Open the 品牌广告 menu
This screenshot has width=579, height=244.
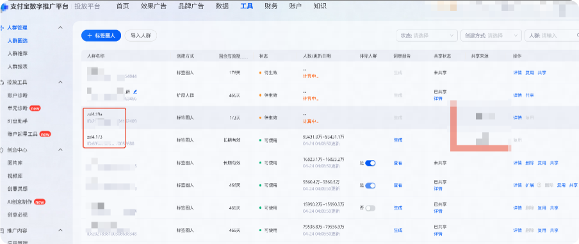[191, 6]
